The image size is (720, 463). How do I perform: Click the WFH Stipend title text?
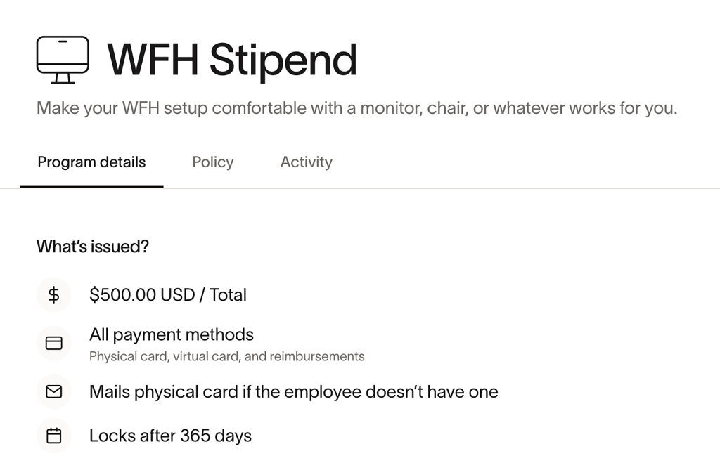pos(232,60)
